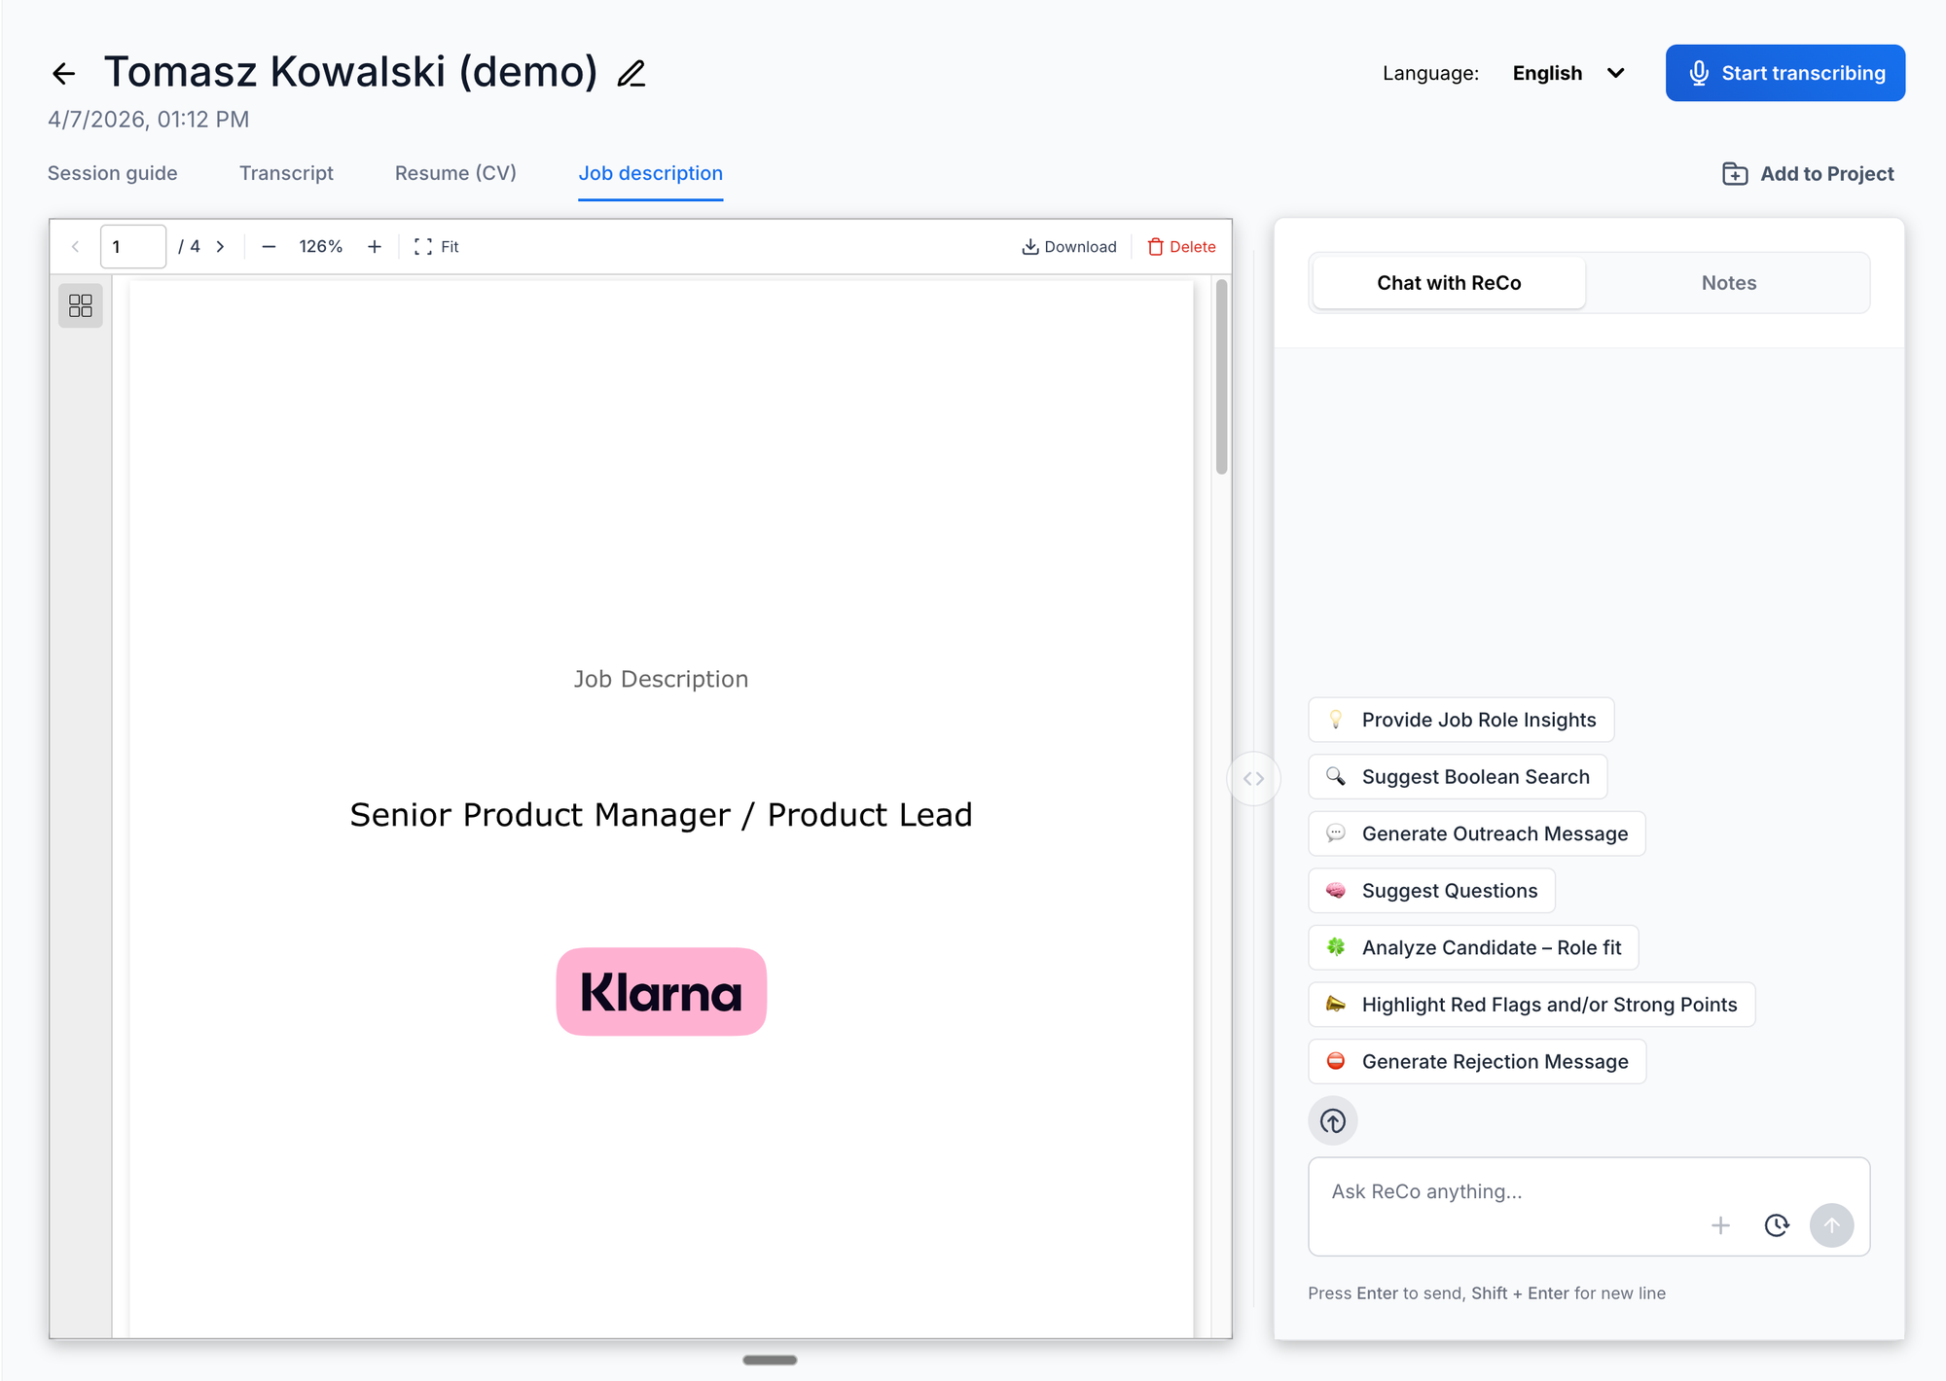This screenshot has width=1946, height=1381.
Task: Select Generate Outreach Message prompt
Action: coord(1477,833)
